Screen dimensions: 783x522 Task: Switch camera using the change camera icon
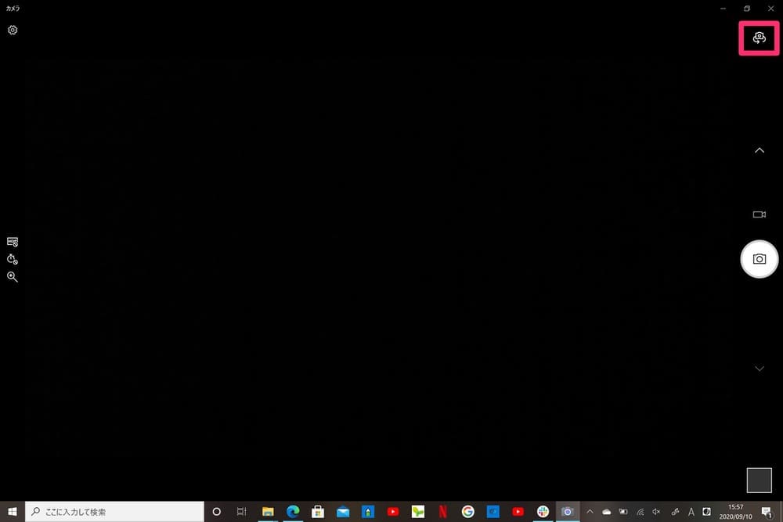[758, 38]
